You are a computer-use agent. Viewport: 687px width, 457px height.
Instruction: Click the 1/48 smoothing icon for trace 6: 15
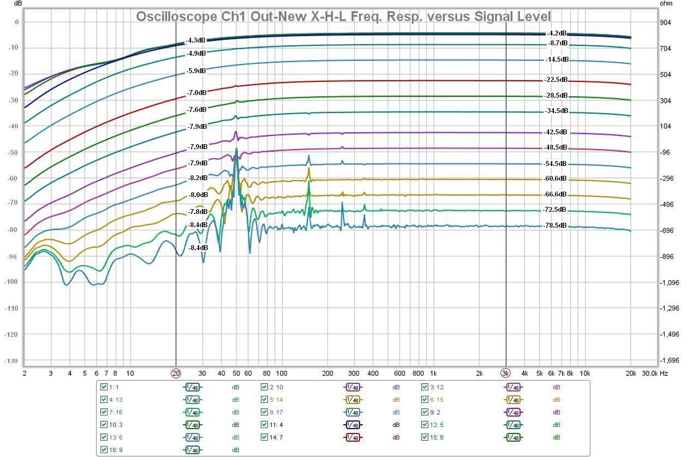pos(513,400)
